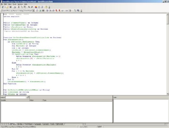Screen dimensions: 169x128
Task: Open the Library selector combo box
Action: click(18, 11)
